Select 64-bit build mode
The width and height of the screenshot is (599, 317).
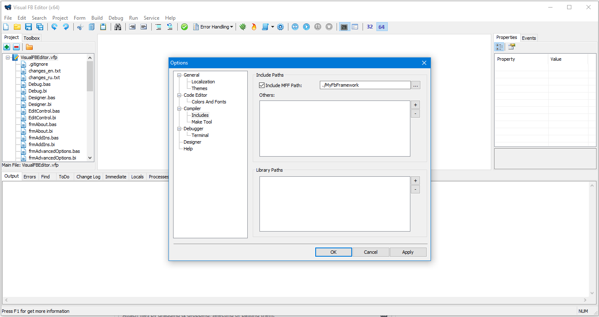[381, 26]
